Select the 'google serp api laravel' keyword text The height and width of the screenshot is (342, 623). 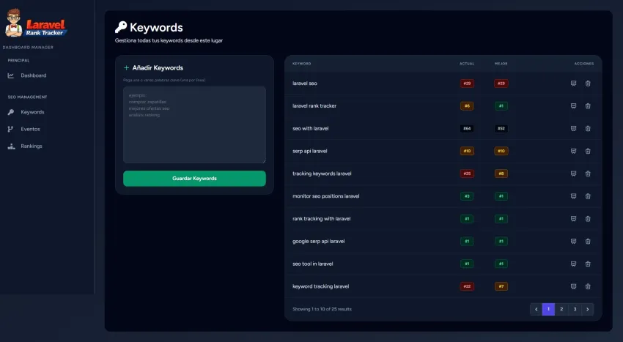tap(318, 241)
